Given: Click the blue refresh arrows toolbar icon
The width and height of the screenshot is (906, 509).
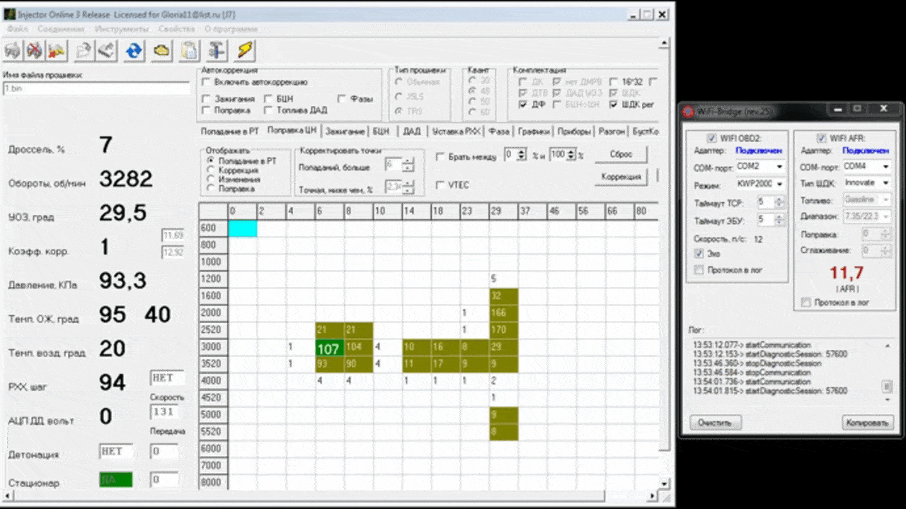Looking at the screenshot, I should point(134,50).
